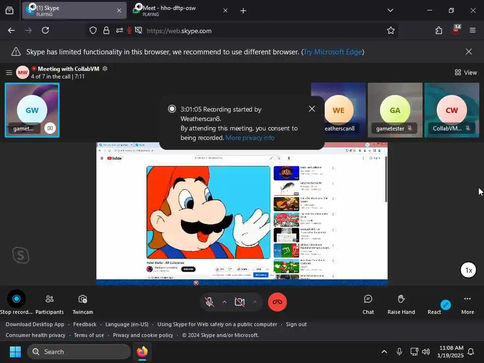Open the Windows Start menu
Image resolution: width=484 pixels, height=363 pixels.
(15, 352)
